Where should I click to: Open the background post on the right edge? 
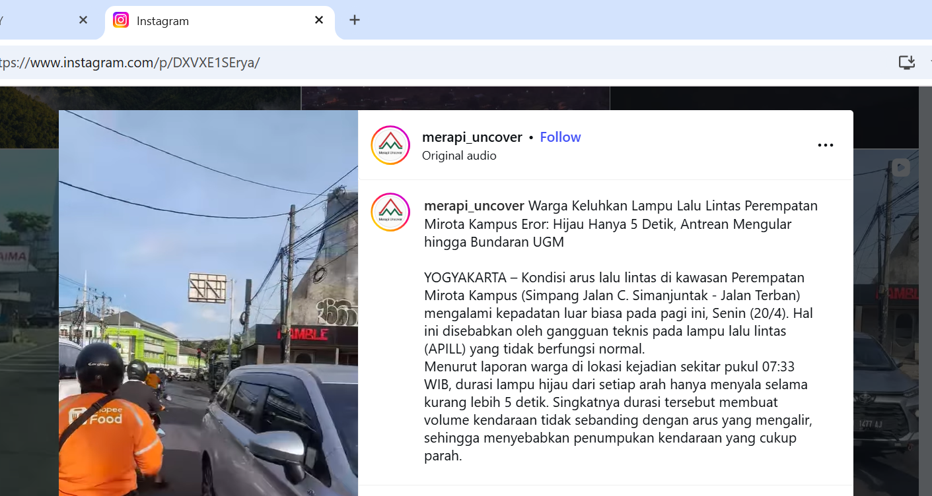[x=892, y=317]
